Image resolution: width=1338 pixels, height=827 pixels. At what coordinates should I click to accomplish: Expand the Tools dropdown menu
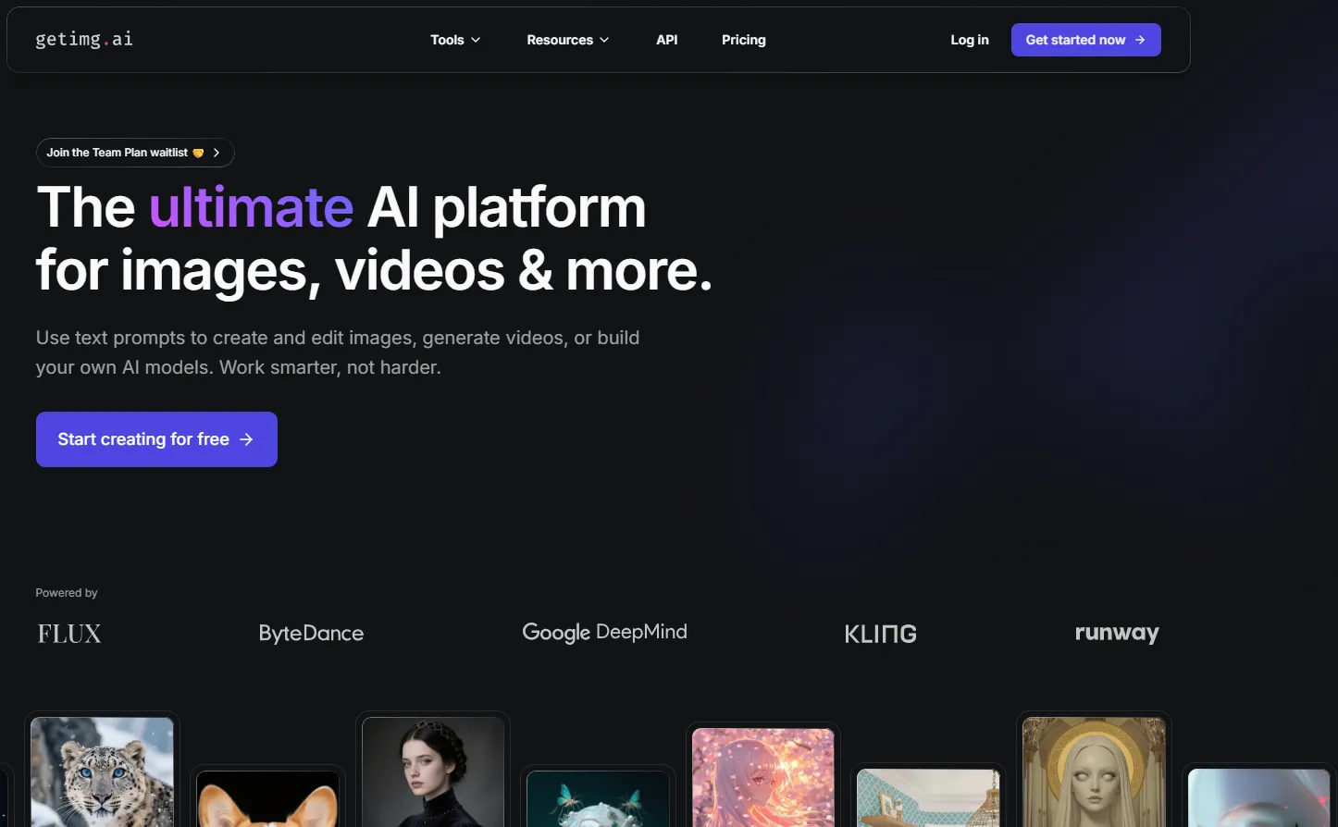point(455,40)
